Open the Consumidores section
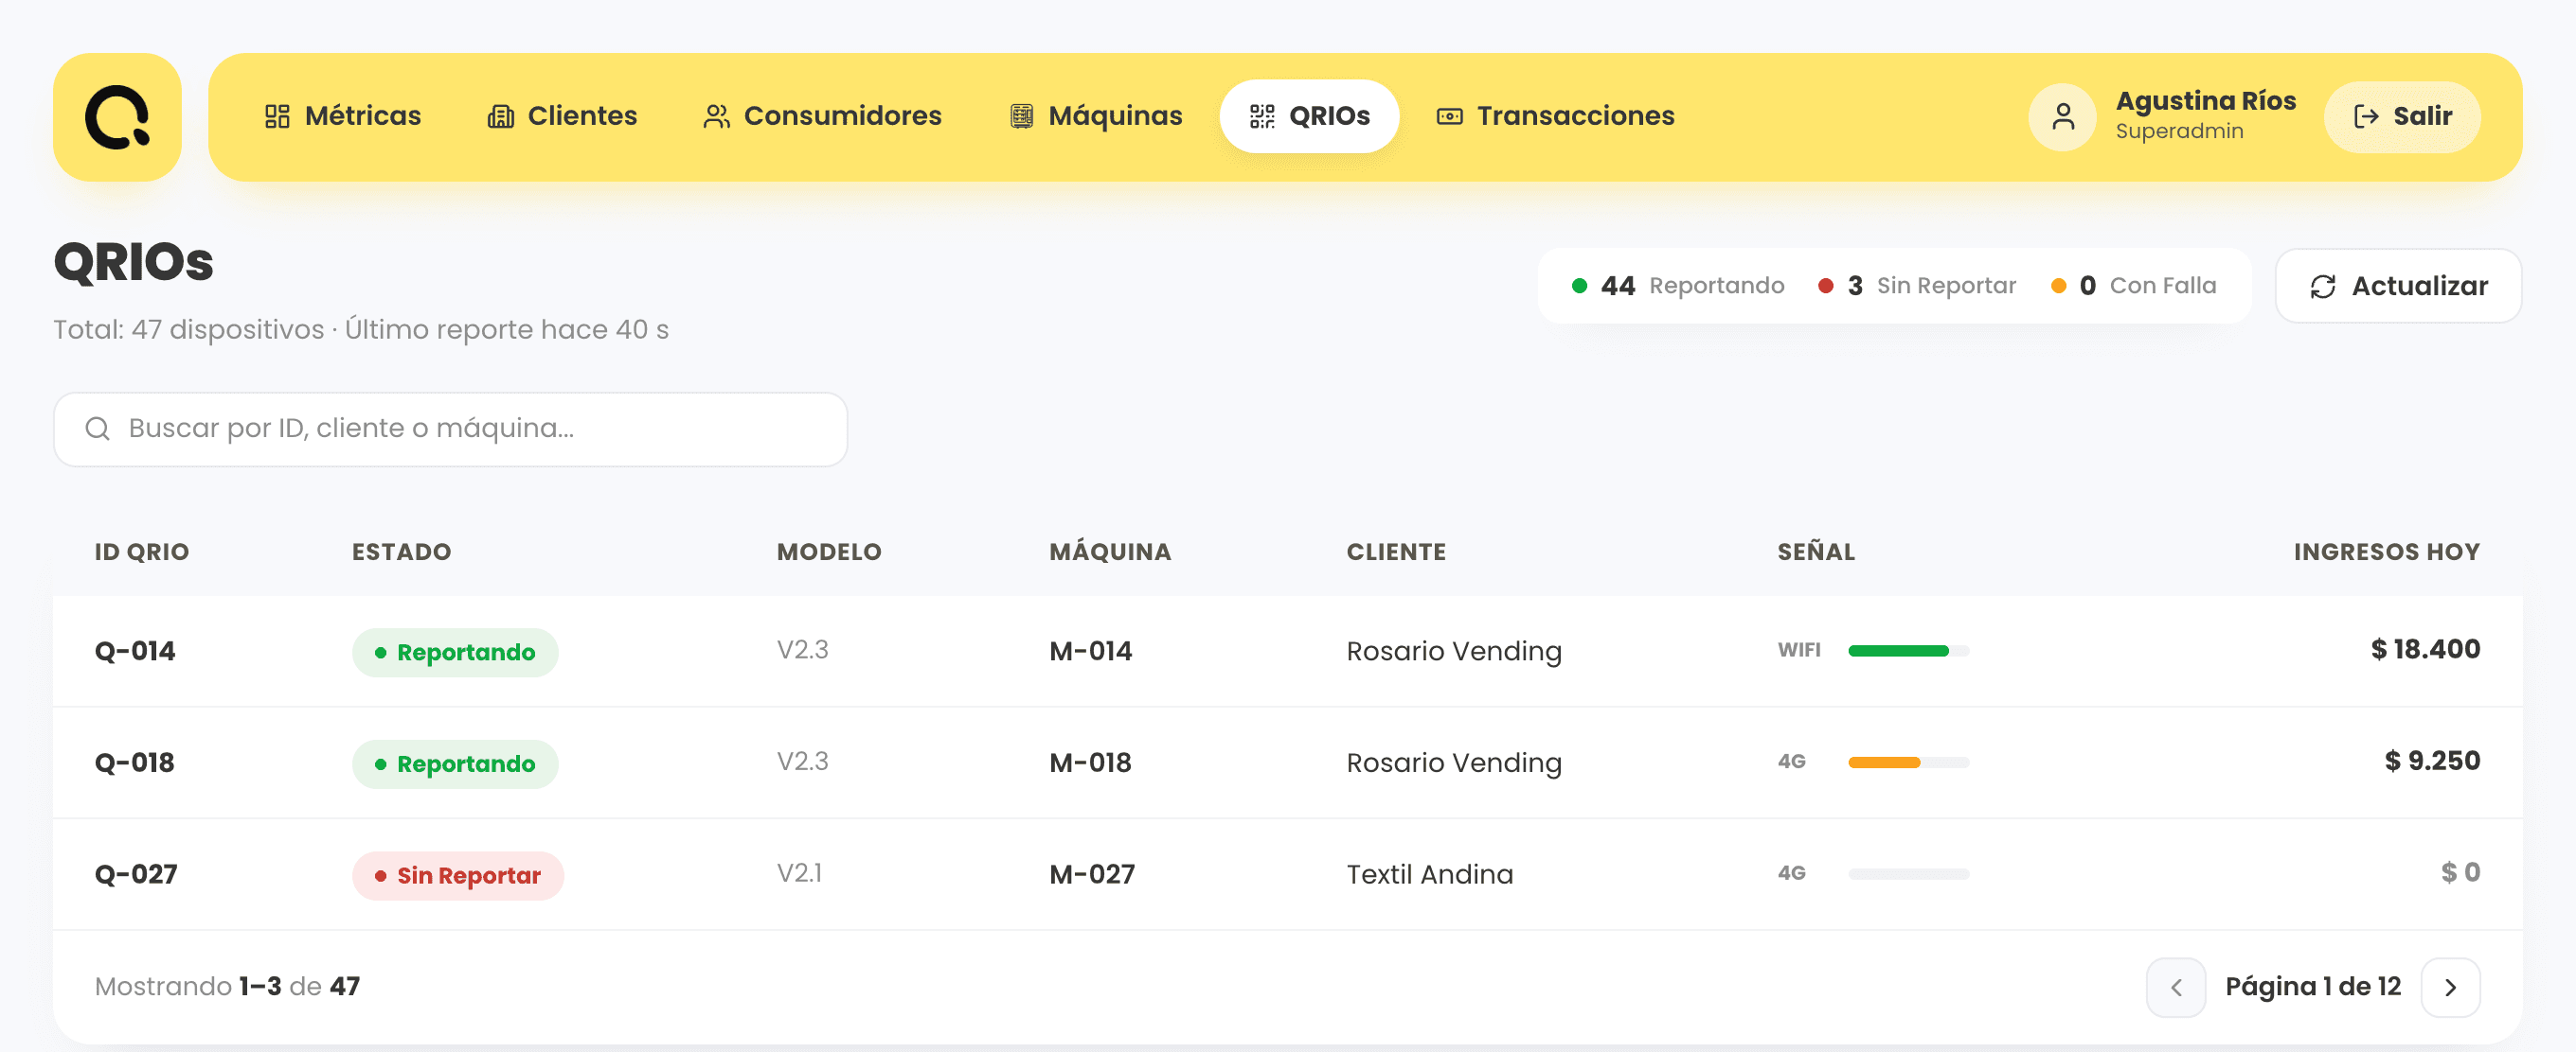Viewport: 2576px width, 1052px height. click(x=822, y=115)
